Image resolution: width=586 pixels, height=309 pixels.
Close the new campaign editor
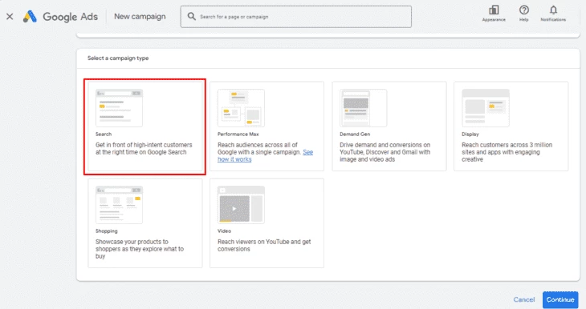click(10, 16)
